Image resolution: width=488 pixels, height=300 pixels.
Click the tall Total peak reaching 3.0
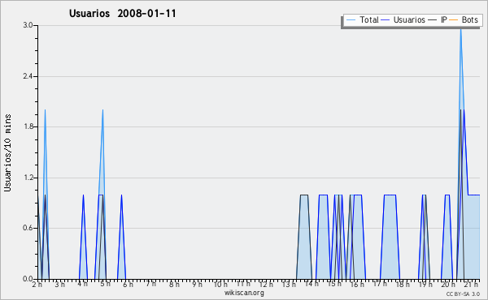460,31
